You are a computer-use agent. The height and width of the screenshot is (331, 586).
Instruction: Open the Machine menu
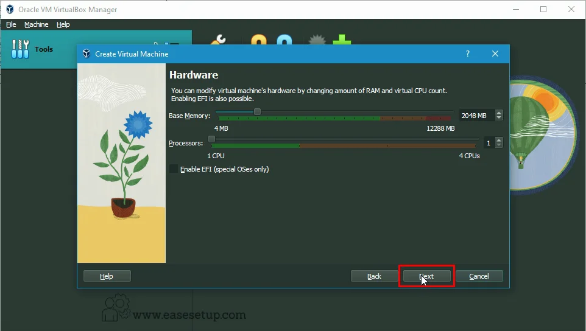pyautogui.click(x=37, y=24)
